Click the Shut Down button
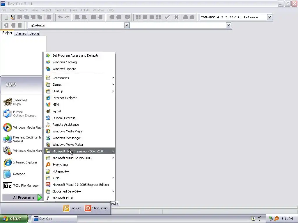 pyautogui.click(x=96, y=208)
